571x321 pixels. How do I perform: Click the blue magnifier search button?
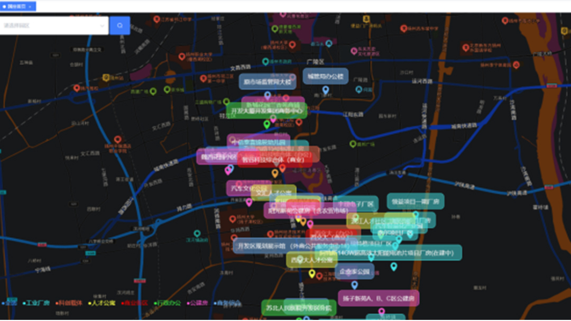[x=120, y=25]
